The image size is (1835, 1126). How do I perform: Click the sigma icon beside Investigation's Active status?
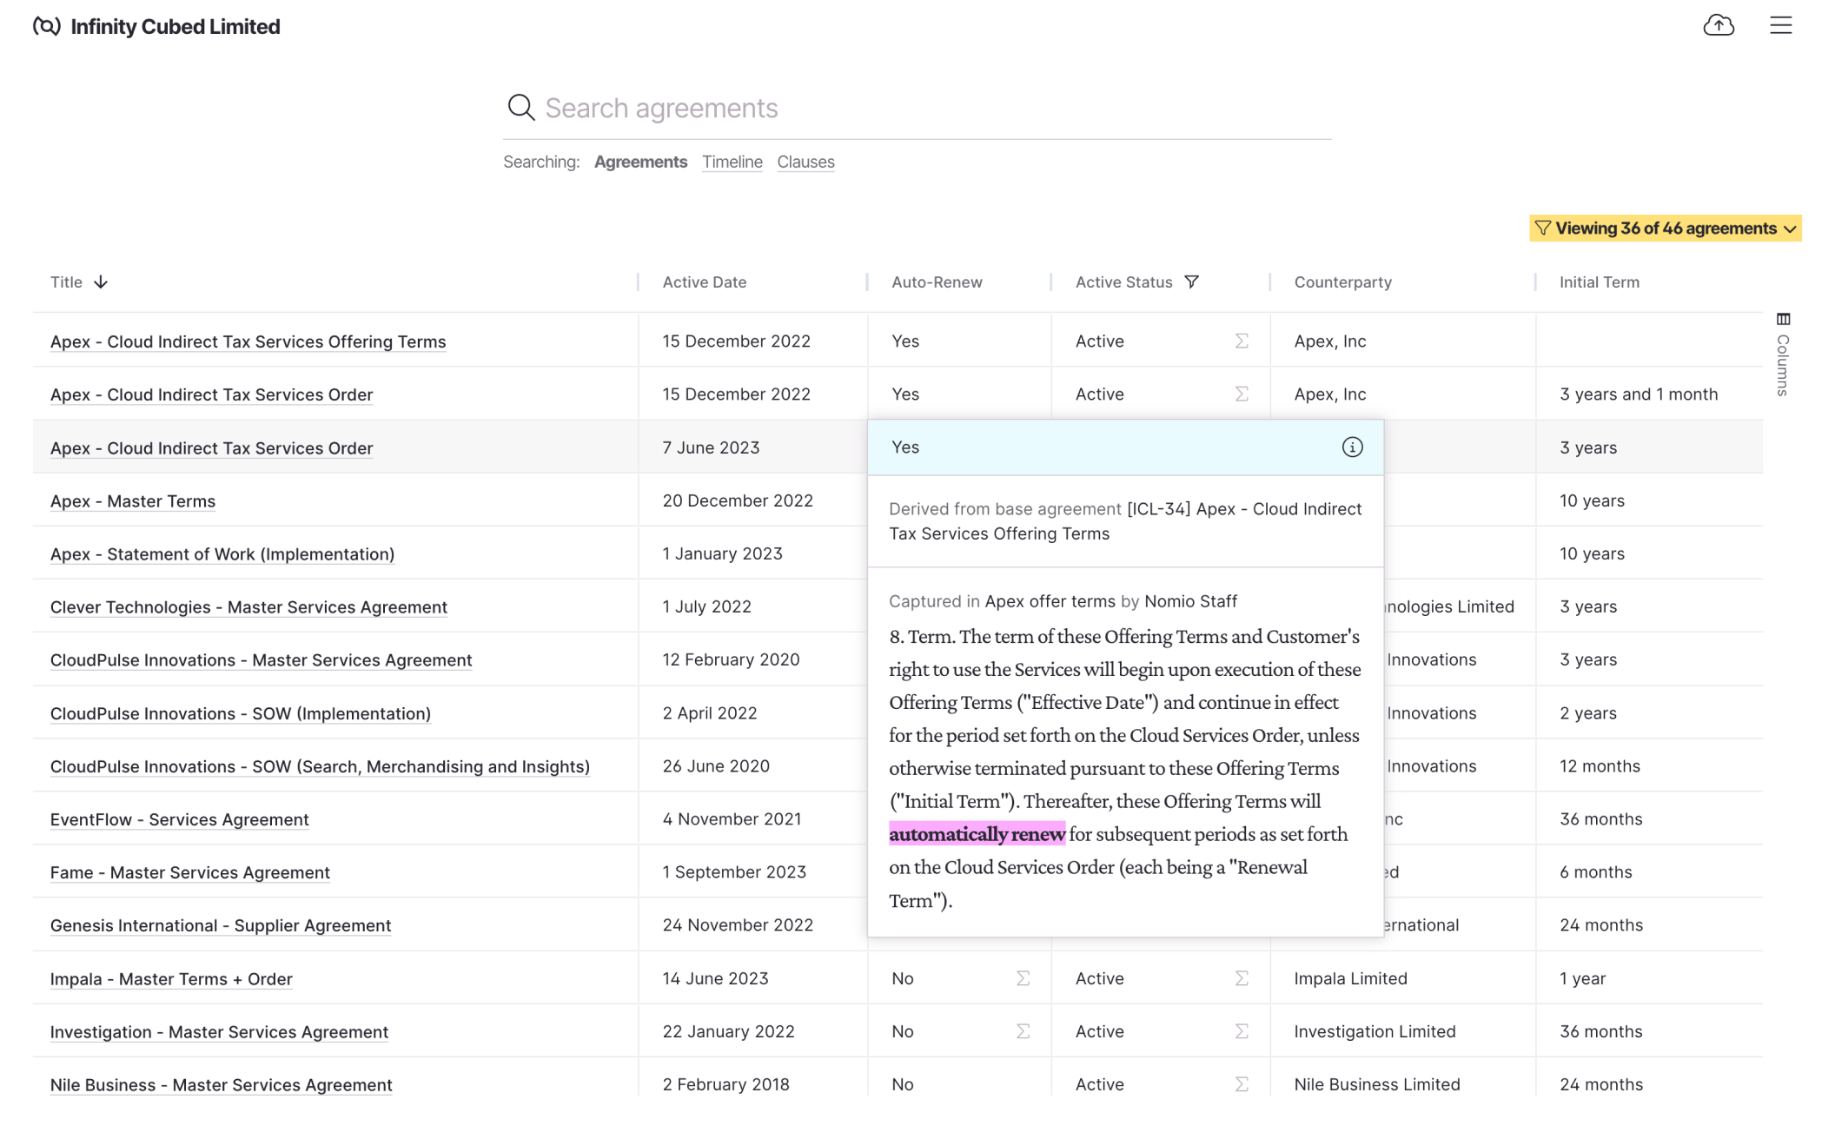[x=1242, y=1030]
